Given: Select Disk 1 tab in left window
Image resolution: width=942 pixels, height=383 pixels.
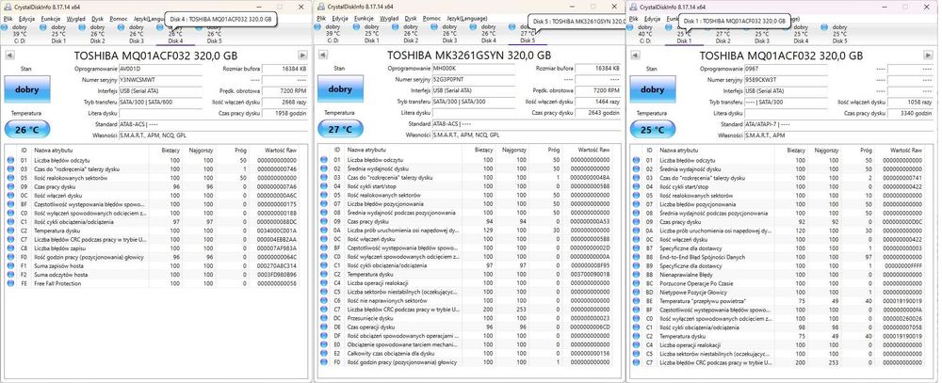Looking at the screenshot, I should [x=58, y=34].
